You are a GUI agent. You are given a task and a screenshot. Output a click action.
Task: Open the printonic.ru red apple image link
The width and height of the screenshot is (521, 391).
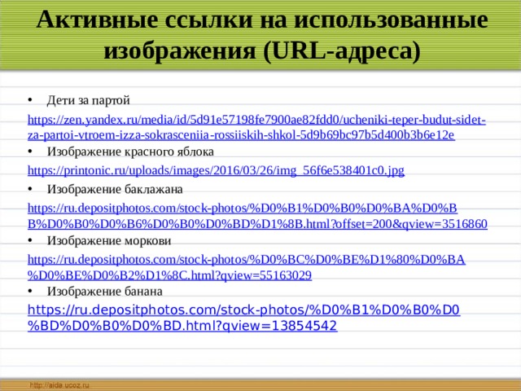(x=216, y=170)
